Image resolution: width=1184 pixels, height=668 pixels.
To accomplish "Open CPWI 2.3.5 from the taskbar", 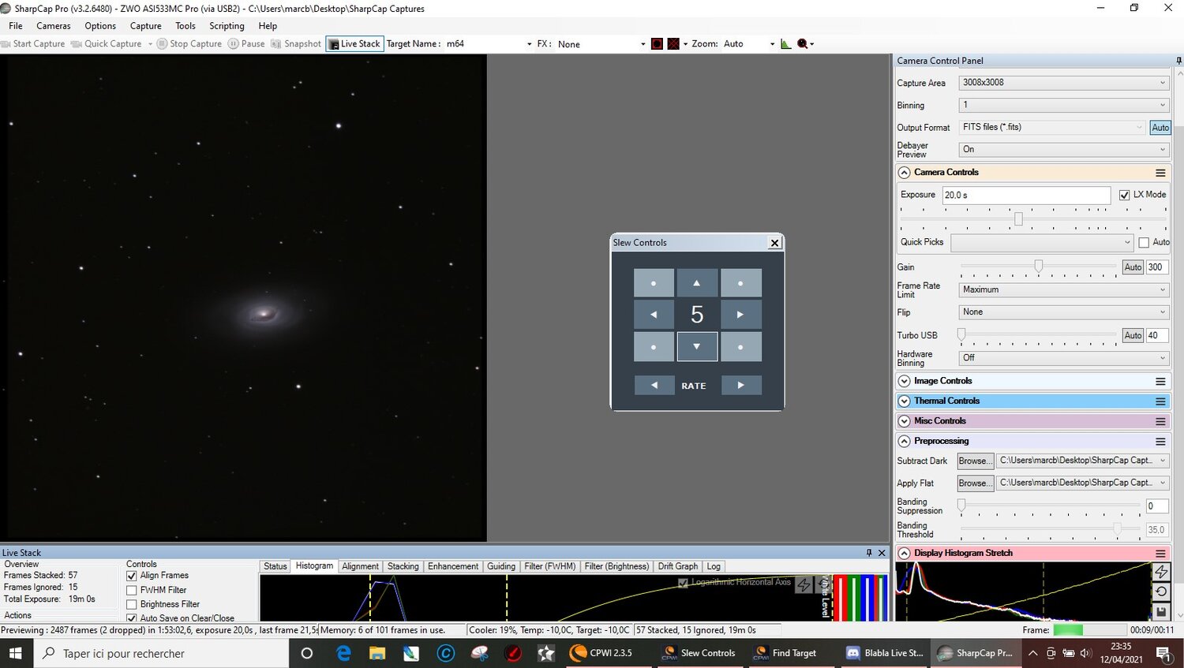I will [602, 653].
